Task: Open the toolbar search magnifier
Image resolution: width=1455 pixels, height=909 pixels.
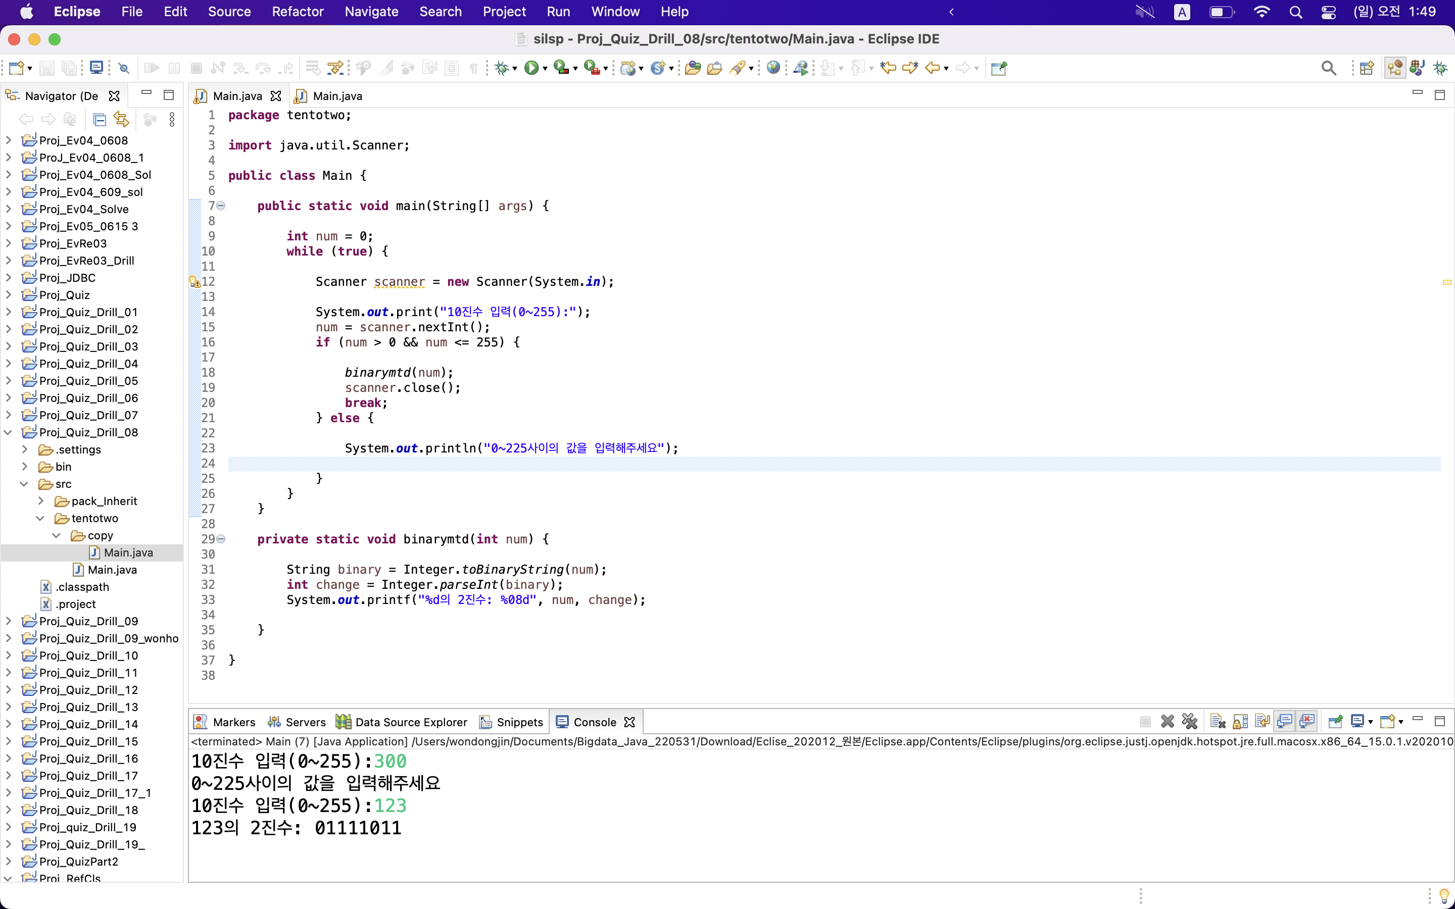Action: click(x=1328, y=68)
